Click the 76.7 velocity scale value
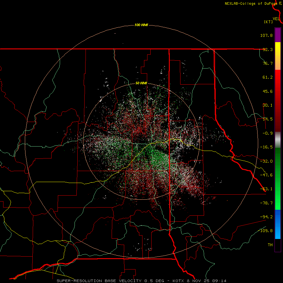Viewport: 283px width, 283px height. 268,63
